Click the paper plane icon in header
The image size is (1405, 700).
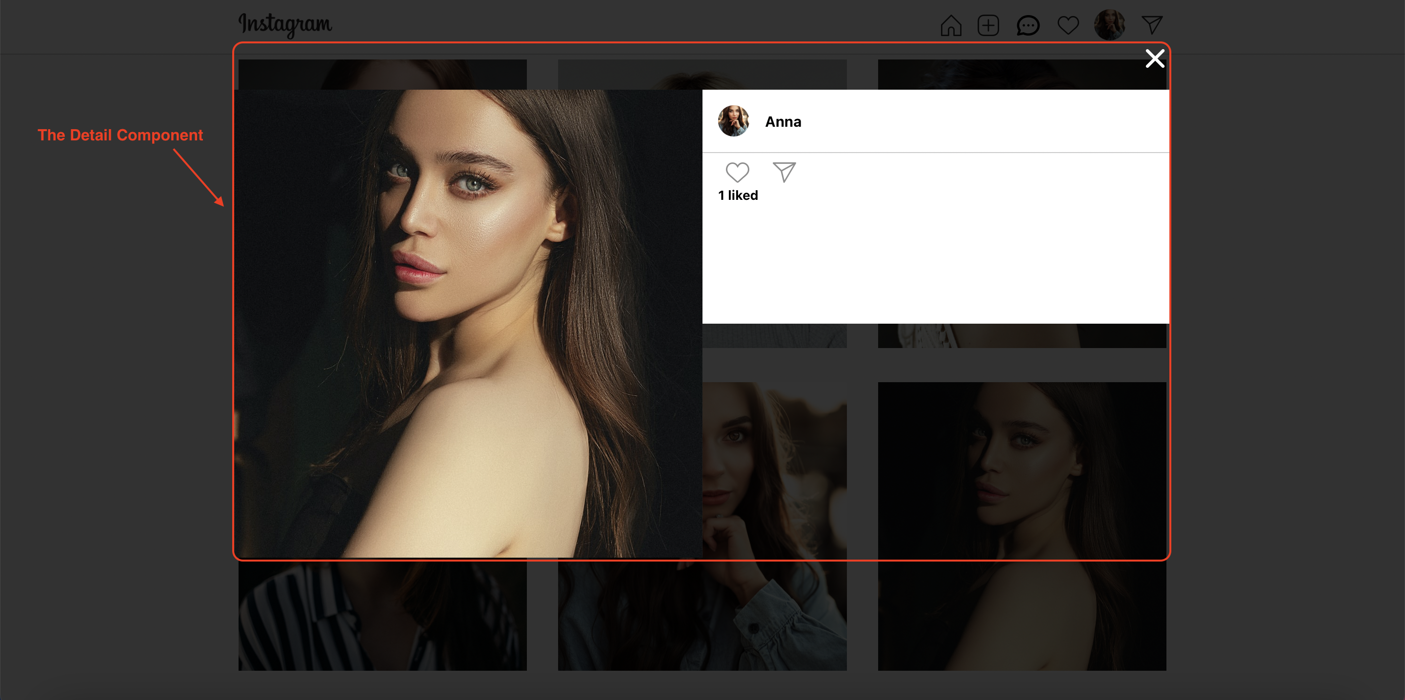pyautogui.click(x=1152, y=24)
